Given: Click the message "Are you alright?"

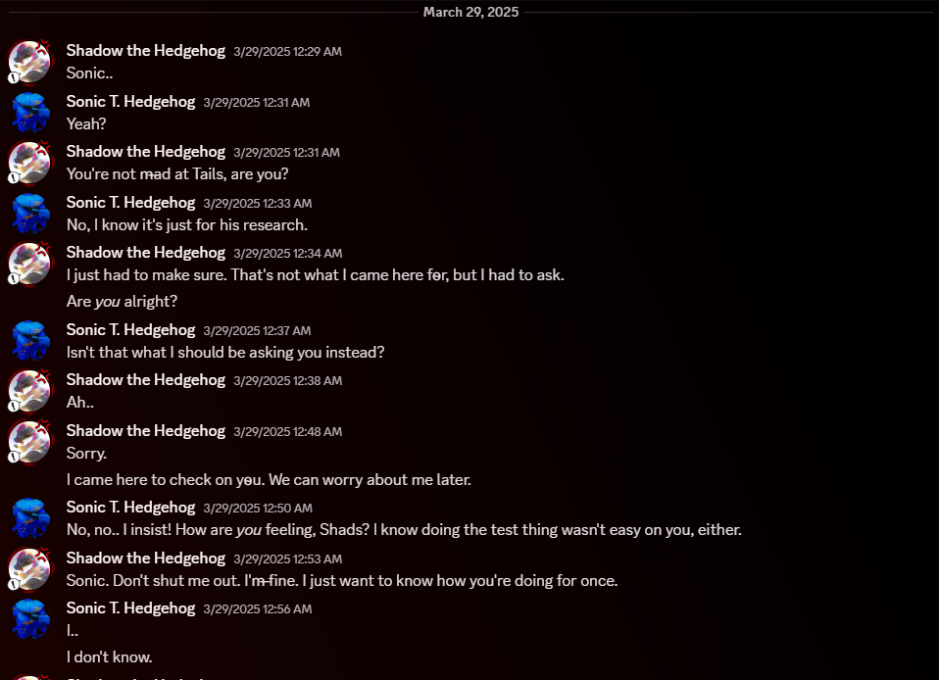Looking at the screenshot, I should [122, 302].
